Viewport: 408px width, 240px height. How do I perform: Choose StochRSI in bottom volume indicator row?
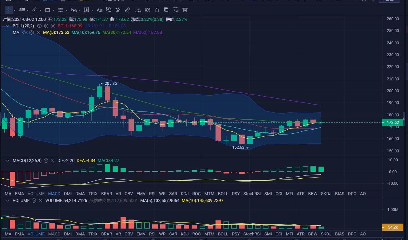click(x=252, y=234)
